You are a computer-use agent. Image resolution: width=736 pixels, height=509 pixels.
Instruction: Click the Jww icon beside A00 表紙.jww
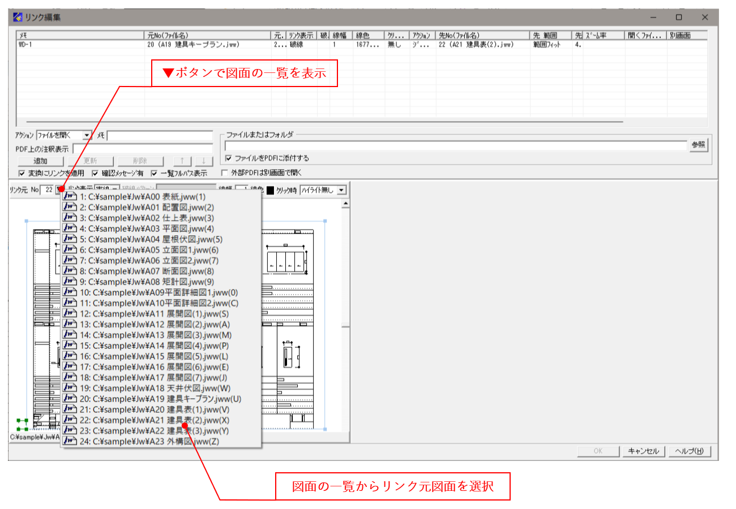[69, 196]
